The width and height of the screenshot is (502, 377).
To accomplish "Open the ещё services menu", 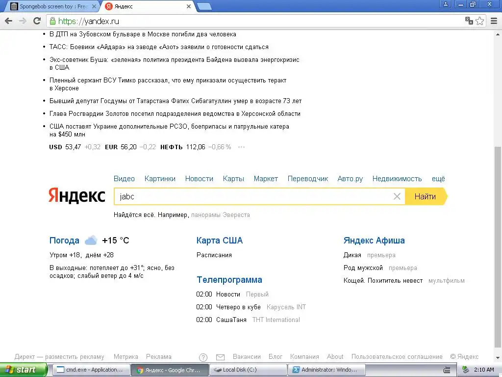I will click(x=438, y=179).
